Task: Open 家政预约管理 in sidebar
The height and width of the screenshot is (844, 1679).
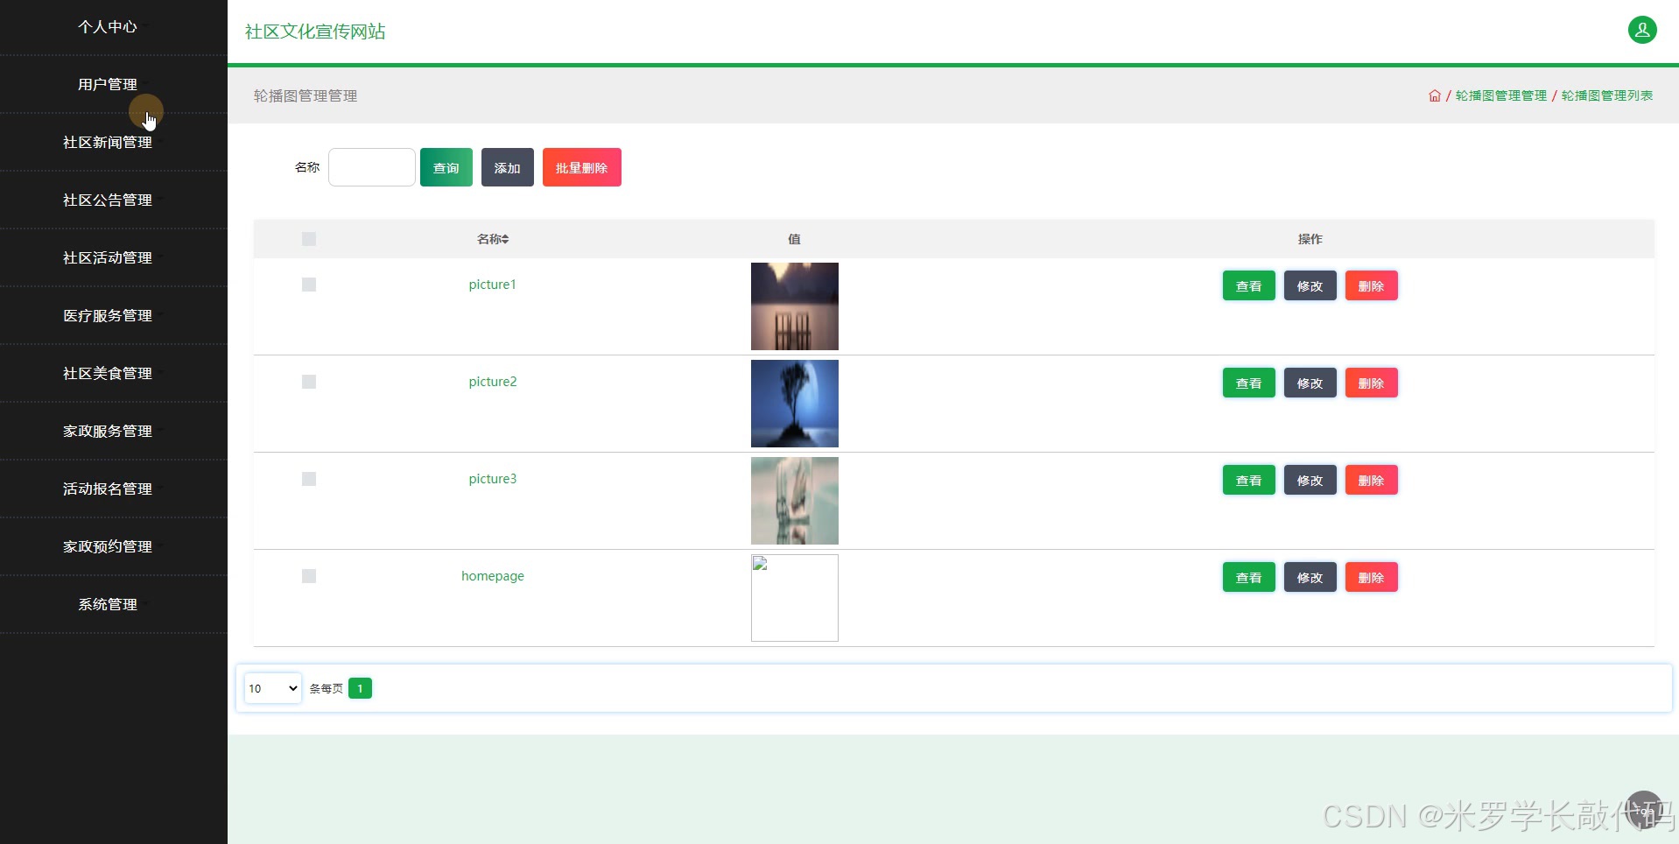Action: 108,547
